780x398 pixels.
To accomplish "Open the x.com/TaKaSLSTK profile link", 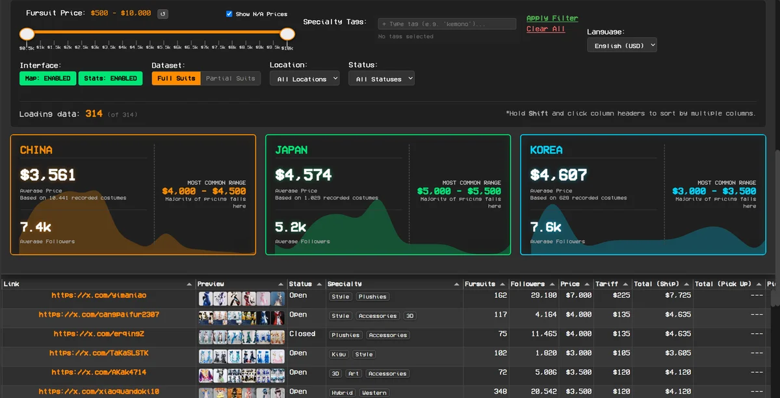I will point(99,353).
